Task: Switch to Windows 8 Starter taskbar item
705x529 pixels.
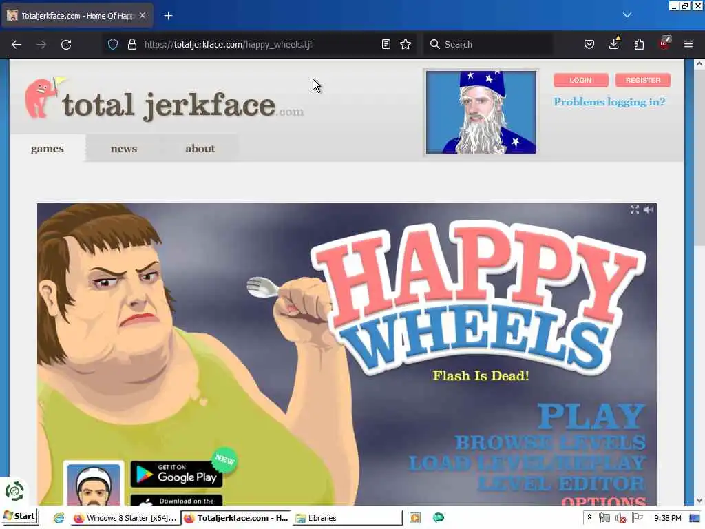Action: click(125, 518)
